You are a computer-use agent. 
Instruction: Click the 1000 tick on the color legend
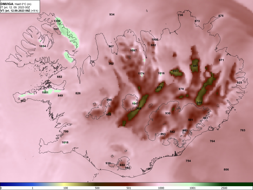click(x=161, y=188)
